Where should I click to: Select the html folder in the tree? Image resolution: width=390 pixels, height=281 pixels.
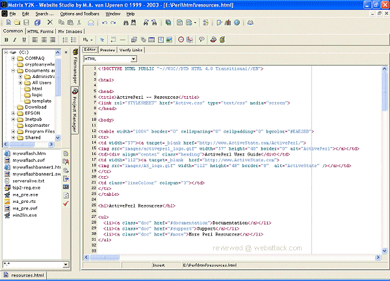point(37,89)
